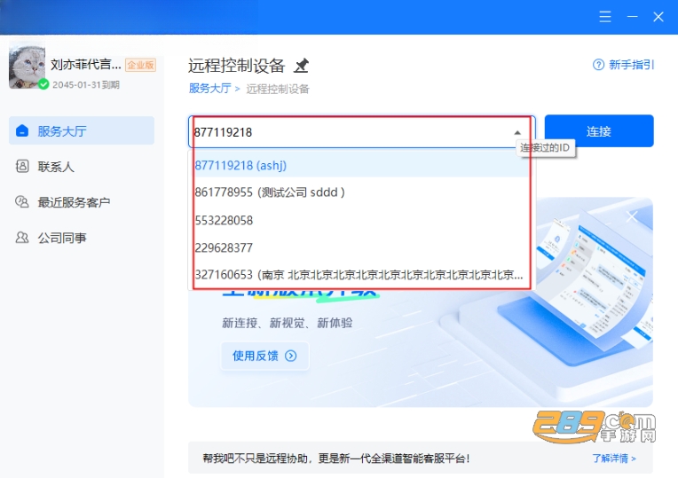The width and height of the screenshot is (678, 478).
Task: Click the question mark icon for 新手指引
Action: click(x=598, y=65)
